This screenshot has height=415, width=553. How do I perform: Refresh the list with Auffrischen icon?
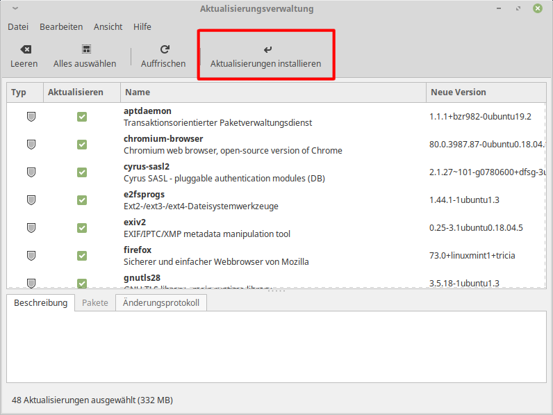coord(164,49)
